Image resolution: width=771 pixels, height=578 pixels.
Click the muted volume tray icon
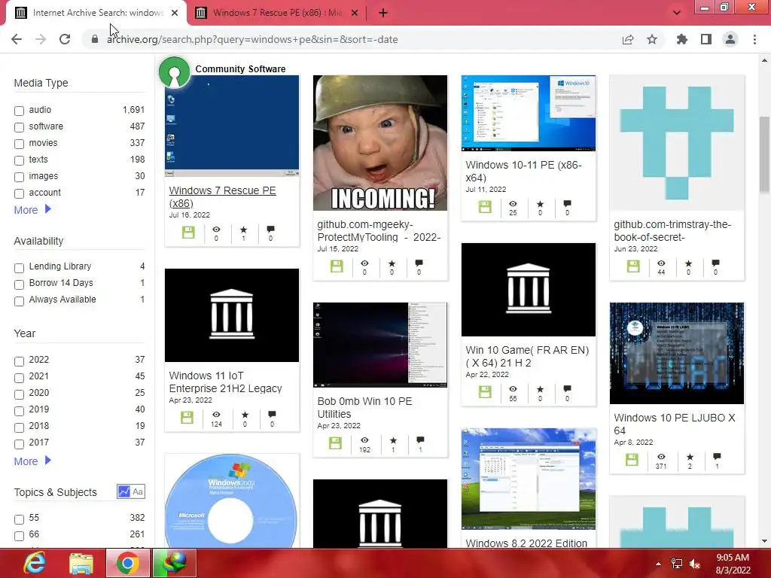pyautogui.click(x=695, y=564)
